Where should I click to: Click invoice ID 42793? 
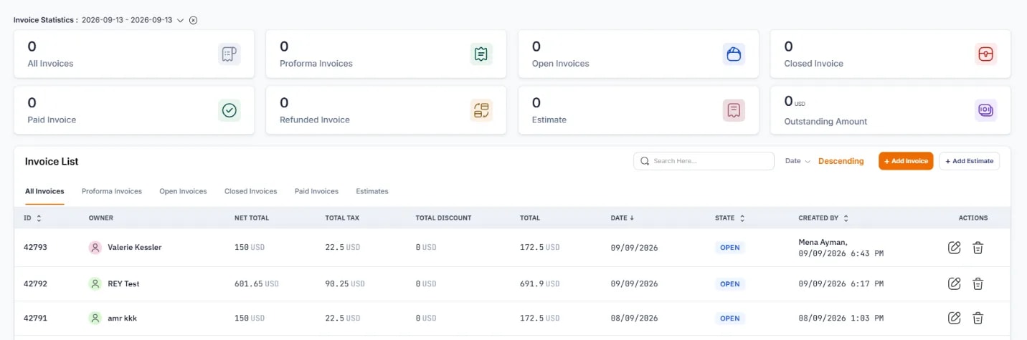35,248
